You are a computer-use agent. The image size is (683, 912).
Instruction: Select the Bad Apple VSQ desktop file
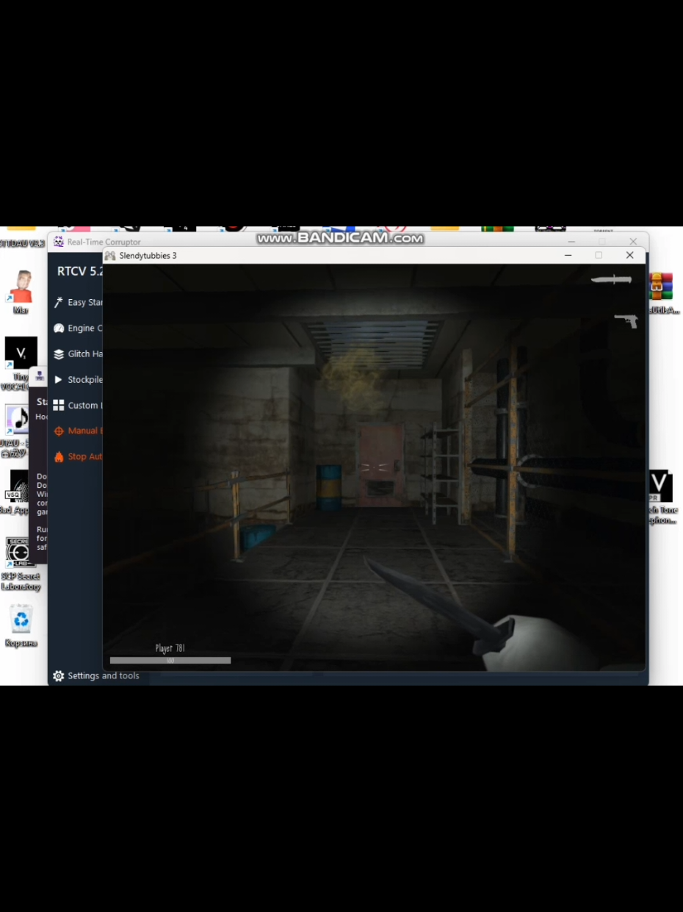click(16, 492)
